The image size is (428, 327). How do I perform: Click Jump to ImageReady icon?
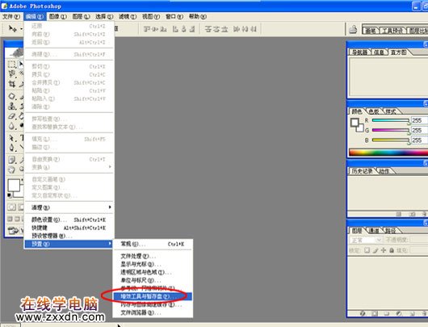point(13,231)
